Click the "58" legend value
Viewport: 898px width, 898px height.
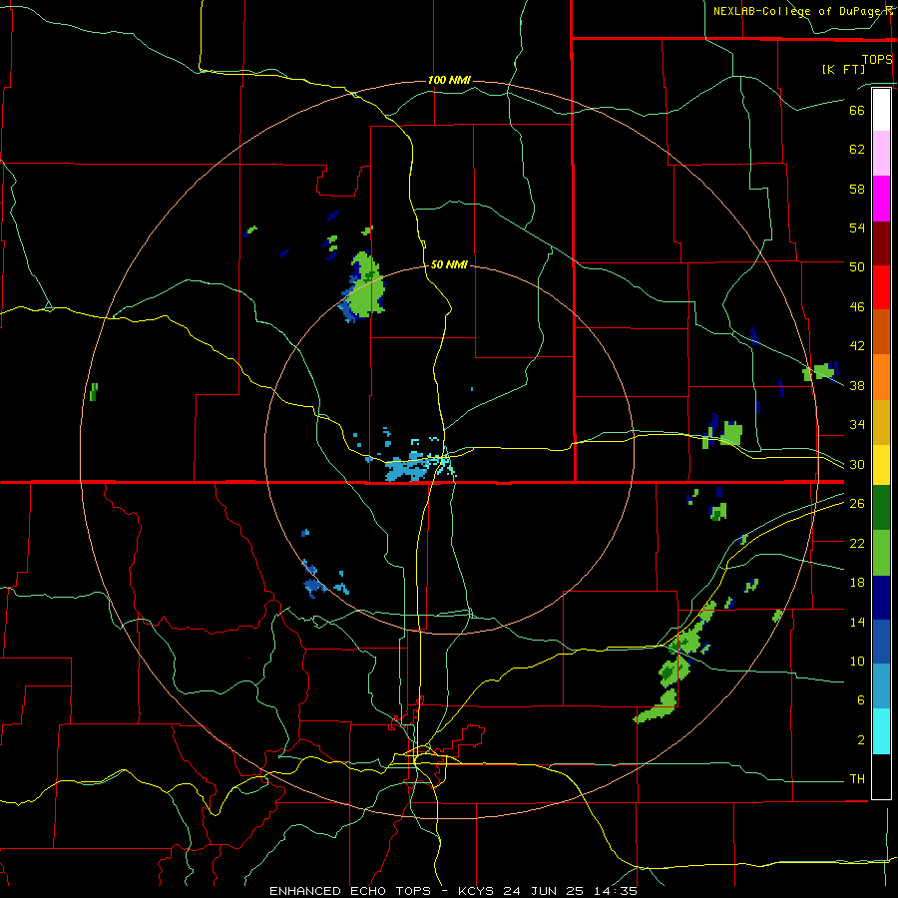coord(857,189)
